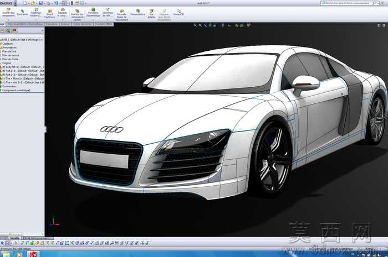Switch to the Evaluer tab
This screenshot has width=388, height=257.
click(x=65, y=24)
